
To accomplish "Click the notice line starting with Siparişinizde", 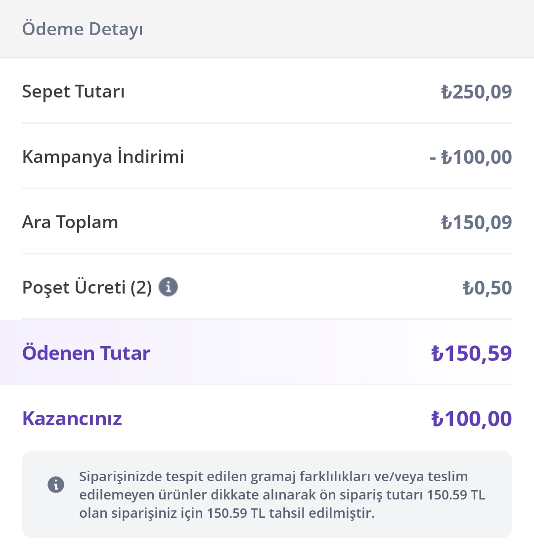I will coord(273,477).
